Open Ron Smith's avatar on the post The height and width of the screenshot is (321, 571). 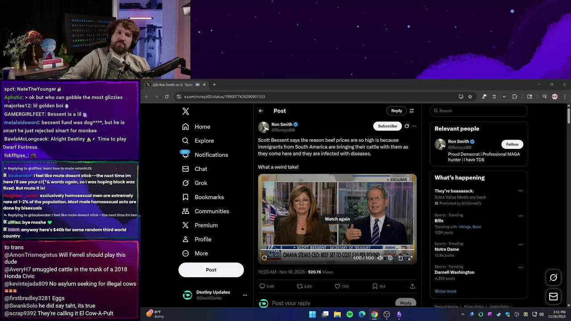(x=264, y=127)
